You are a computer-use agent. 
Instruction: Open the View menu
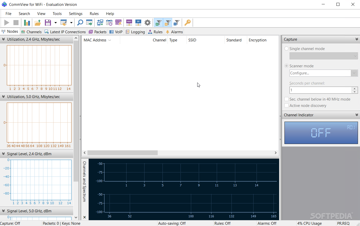(41, 14)
